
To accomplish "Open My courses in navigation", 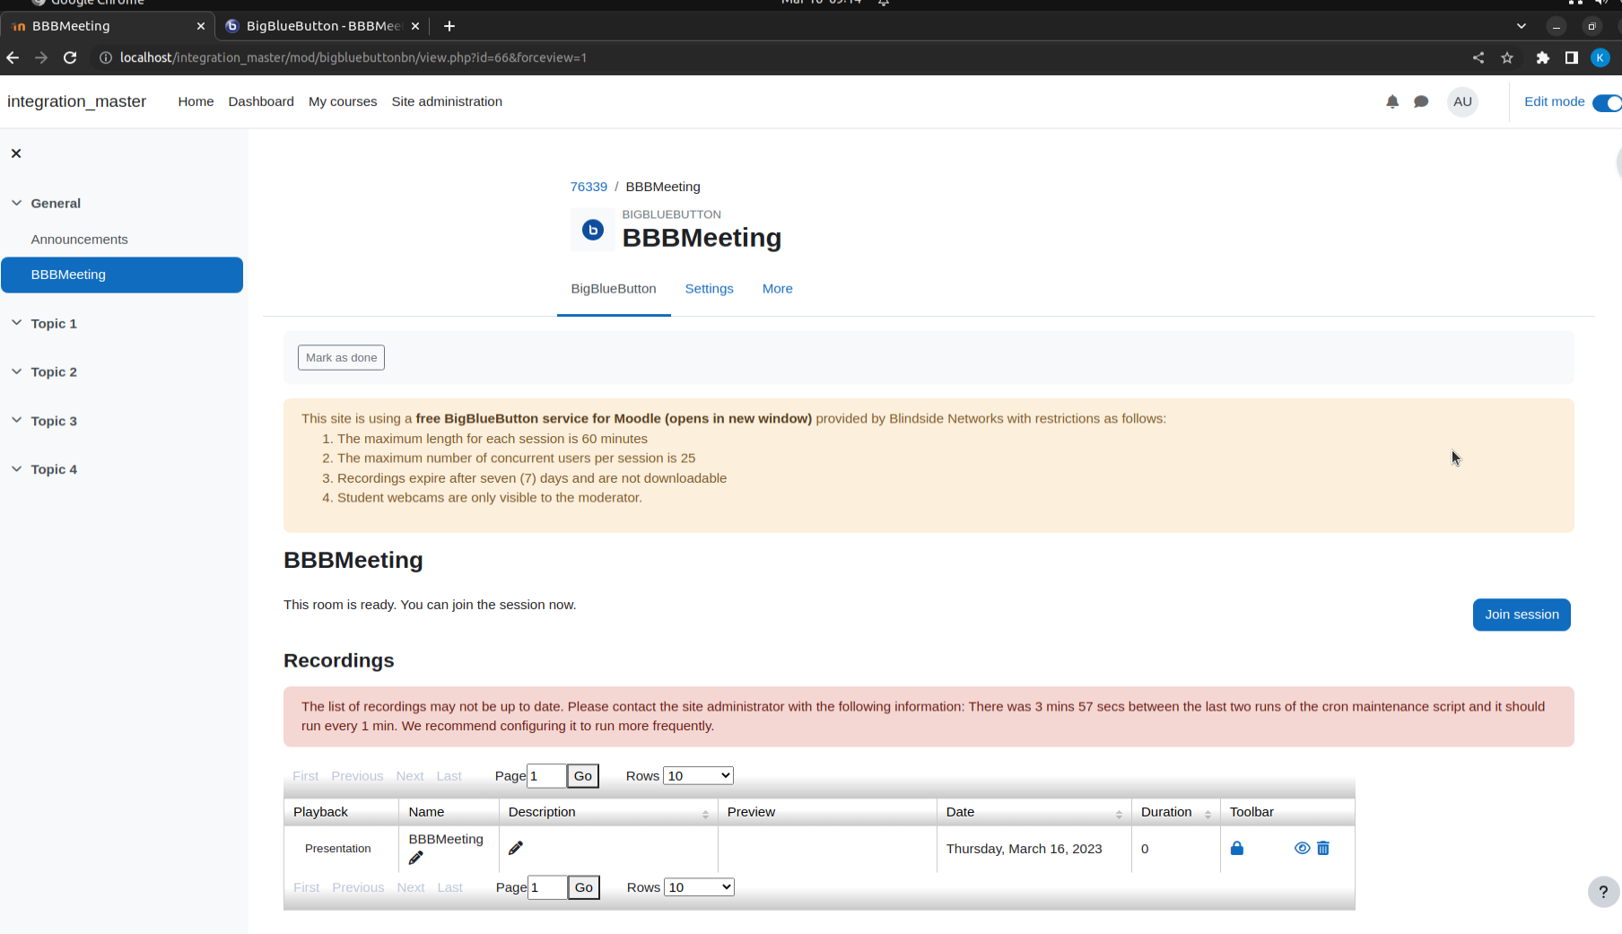I will tap(343, 101).
